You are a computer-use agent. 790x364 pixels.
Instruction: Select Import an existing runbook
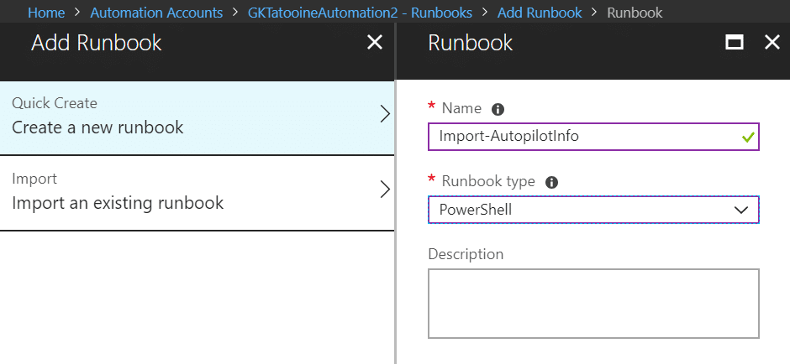(197, 193)
